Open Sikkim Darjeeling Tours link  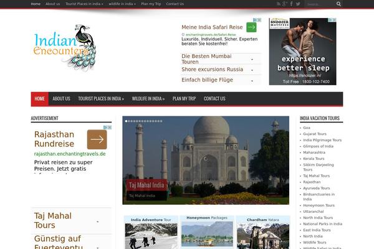318,167
